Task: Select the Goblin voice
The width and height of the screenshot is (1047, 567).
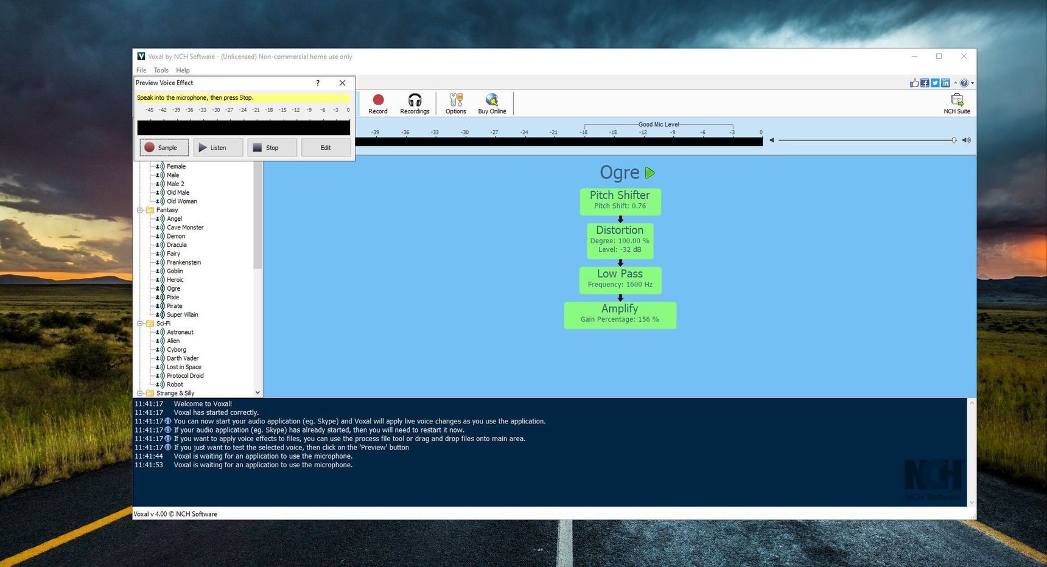Action: [x=175, y=271]
